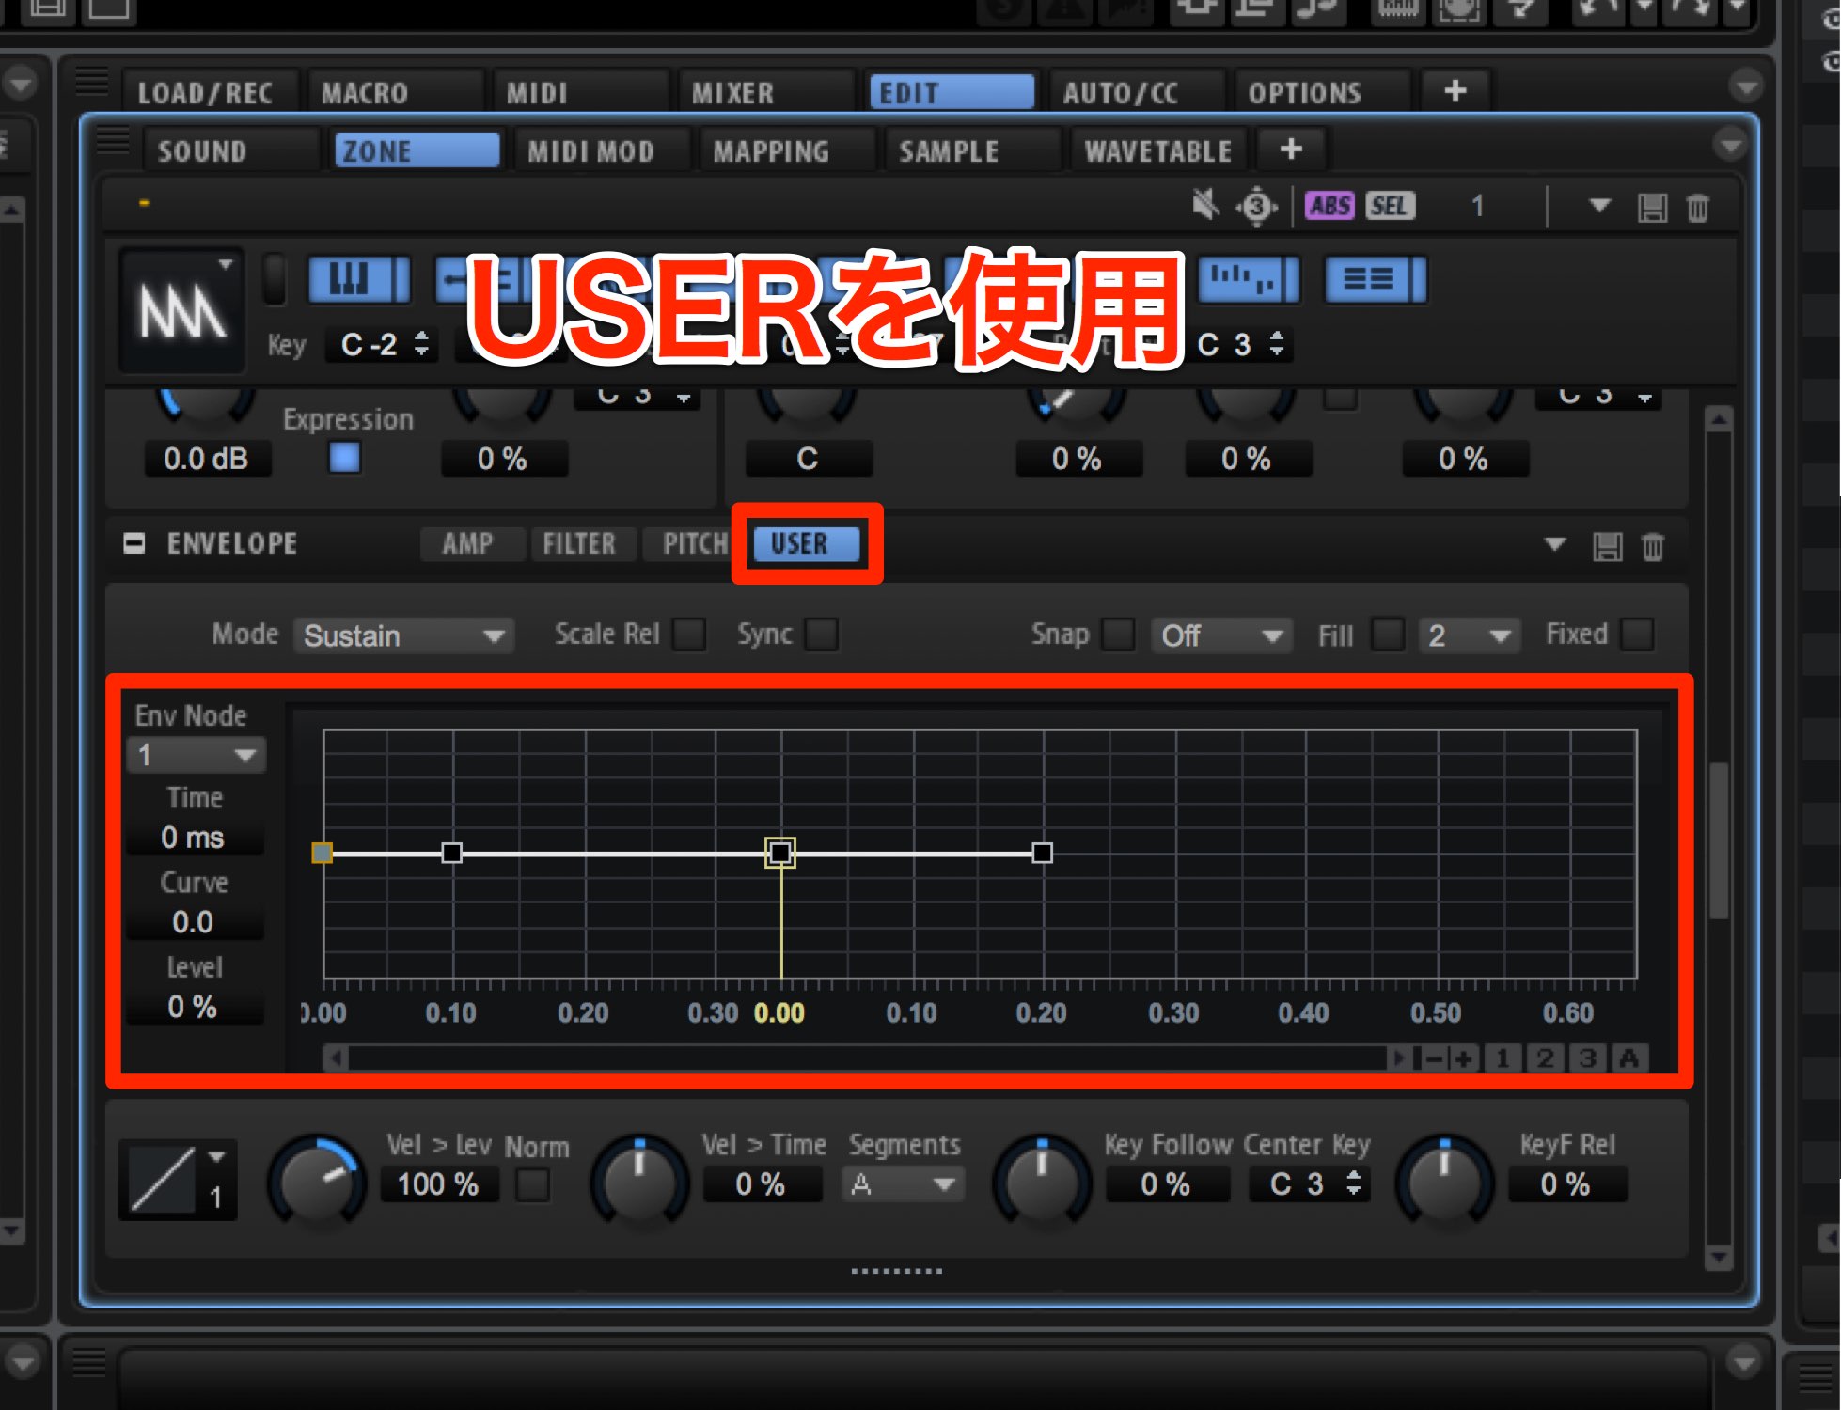Select the ZONE sub-tab

coord(417,150)
